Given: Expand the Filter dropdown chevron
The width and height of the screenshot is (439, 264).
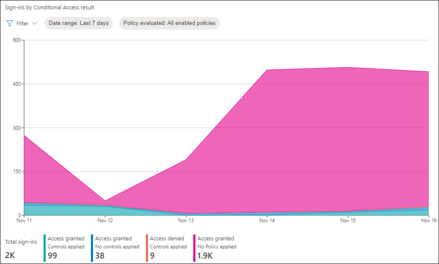Looking at the screenshot, I should click(35, 24).
